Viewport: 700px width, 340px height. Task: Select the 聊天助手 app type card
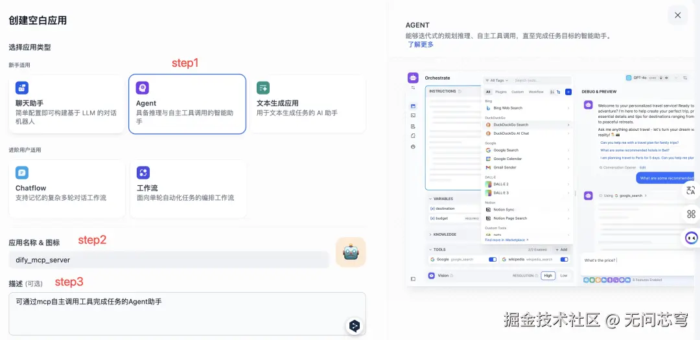click(x=66, y=104)
